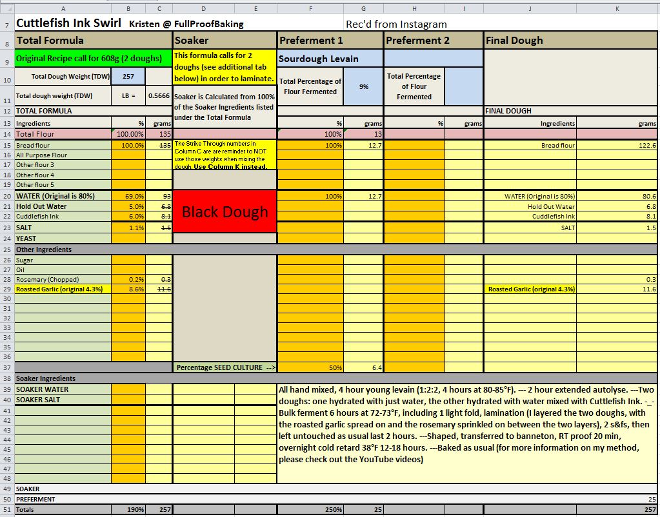Select 'Soaker Ingredients' section row
This screenshot has width=660, height=517.
(x=336, y=378)
